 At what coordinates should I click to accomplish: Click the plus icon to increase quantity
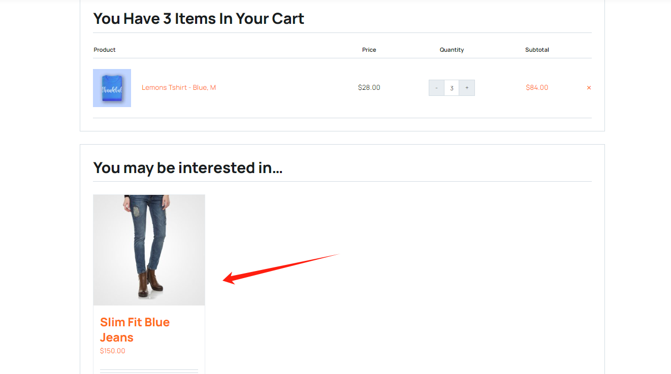point(467,87)
